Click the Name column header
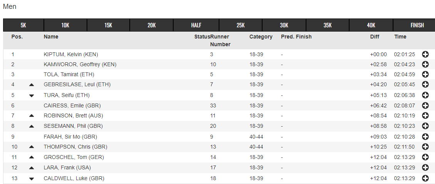The width and height of the screenshot is (435, 184). 51,37
